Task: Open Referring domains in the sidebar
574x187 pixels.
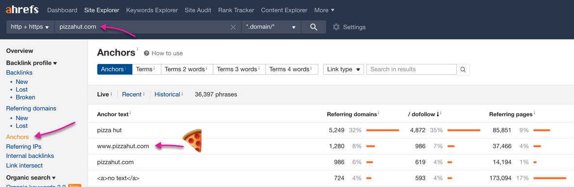Action: click(31, 108)
